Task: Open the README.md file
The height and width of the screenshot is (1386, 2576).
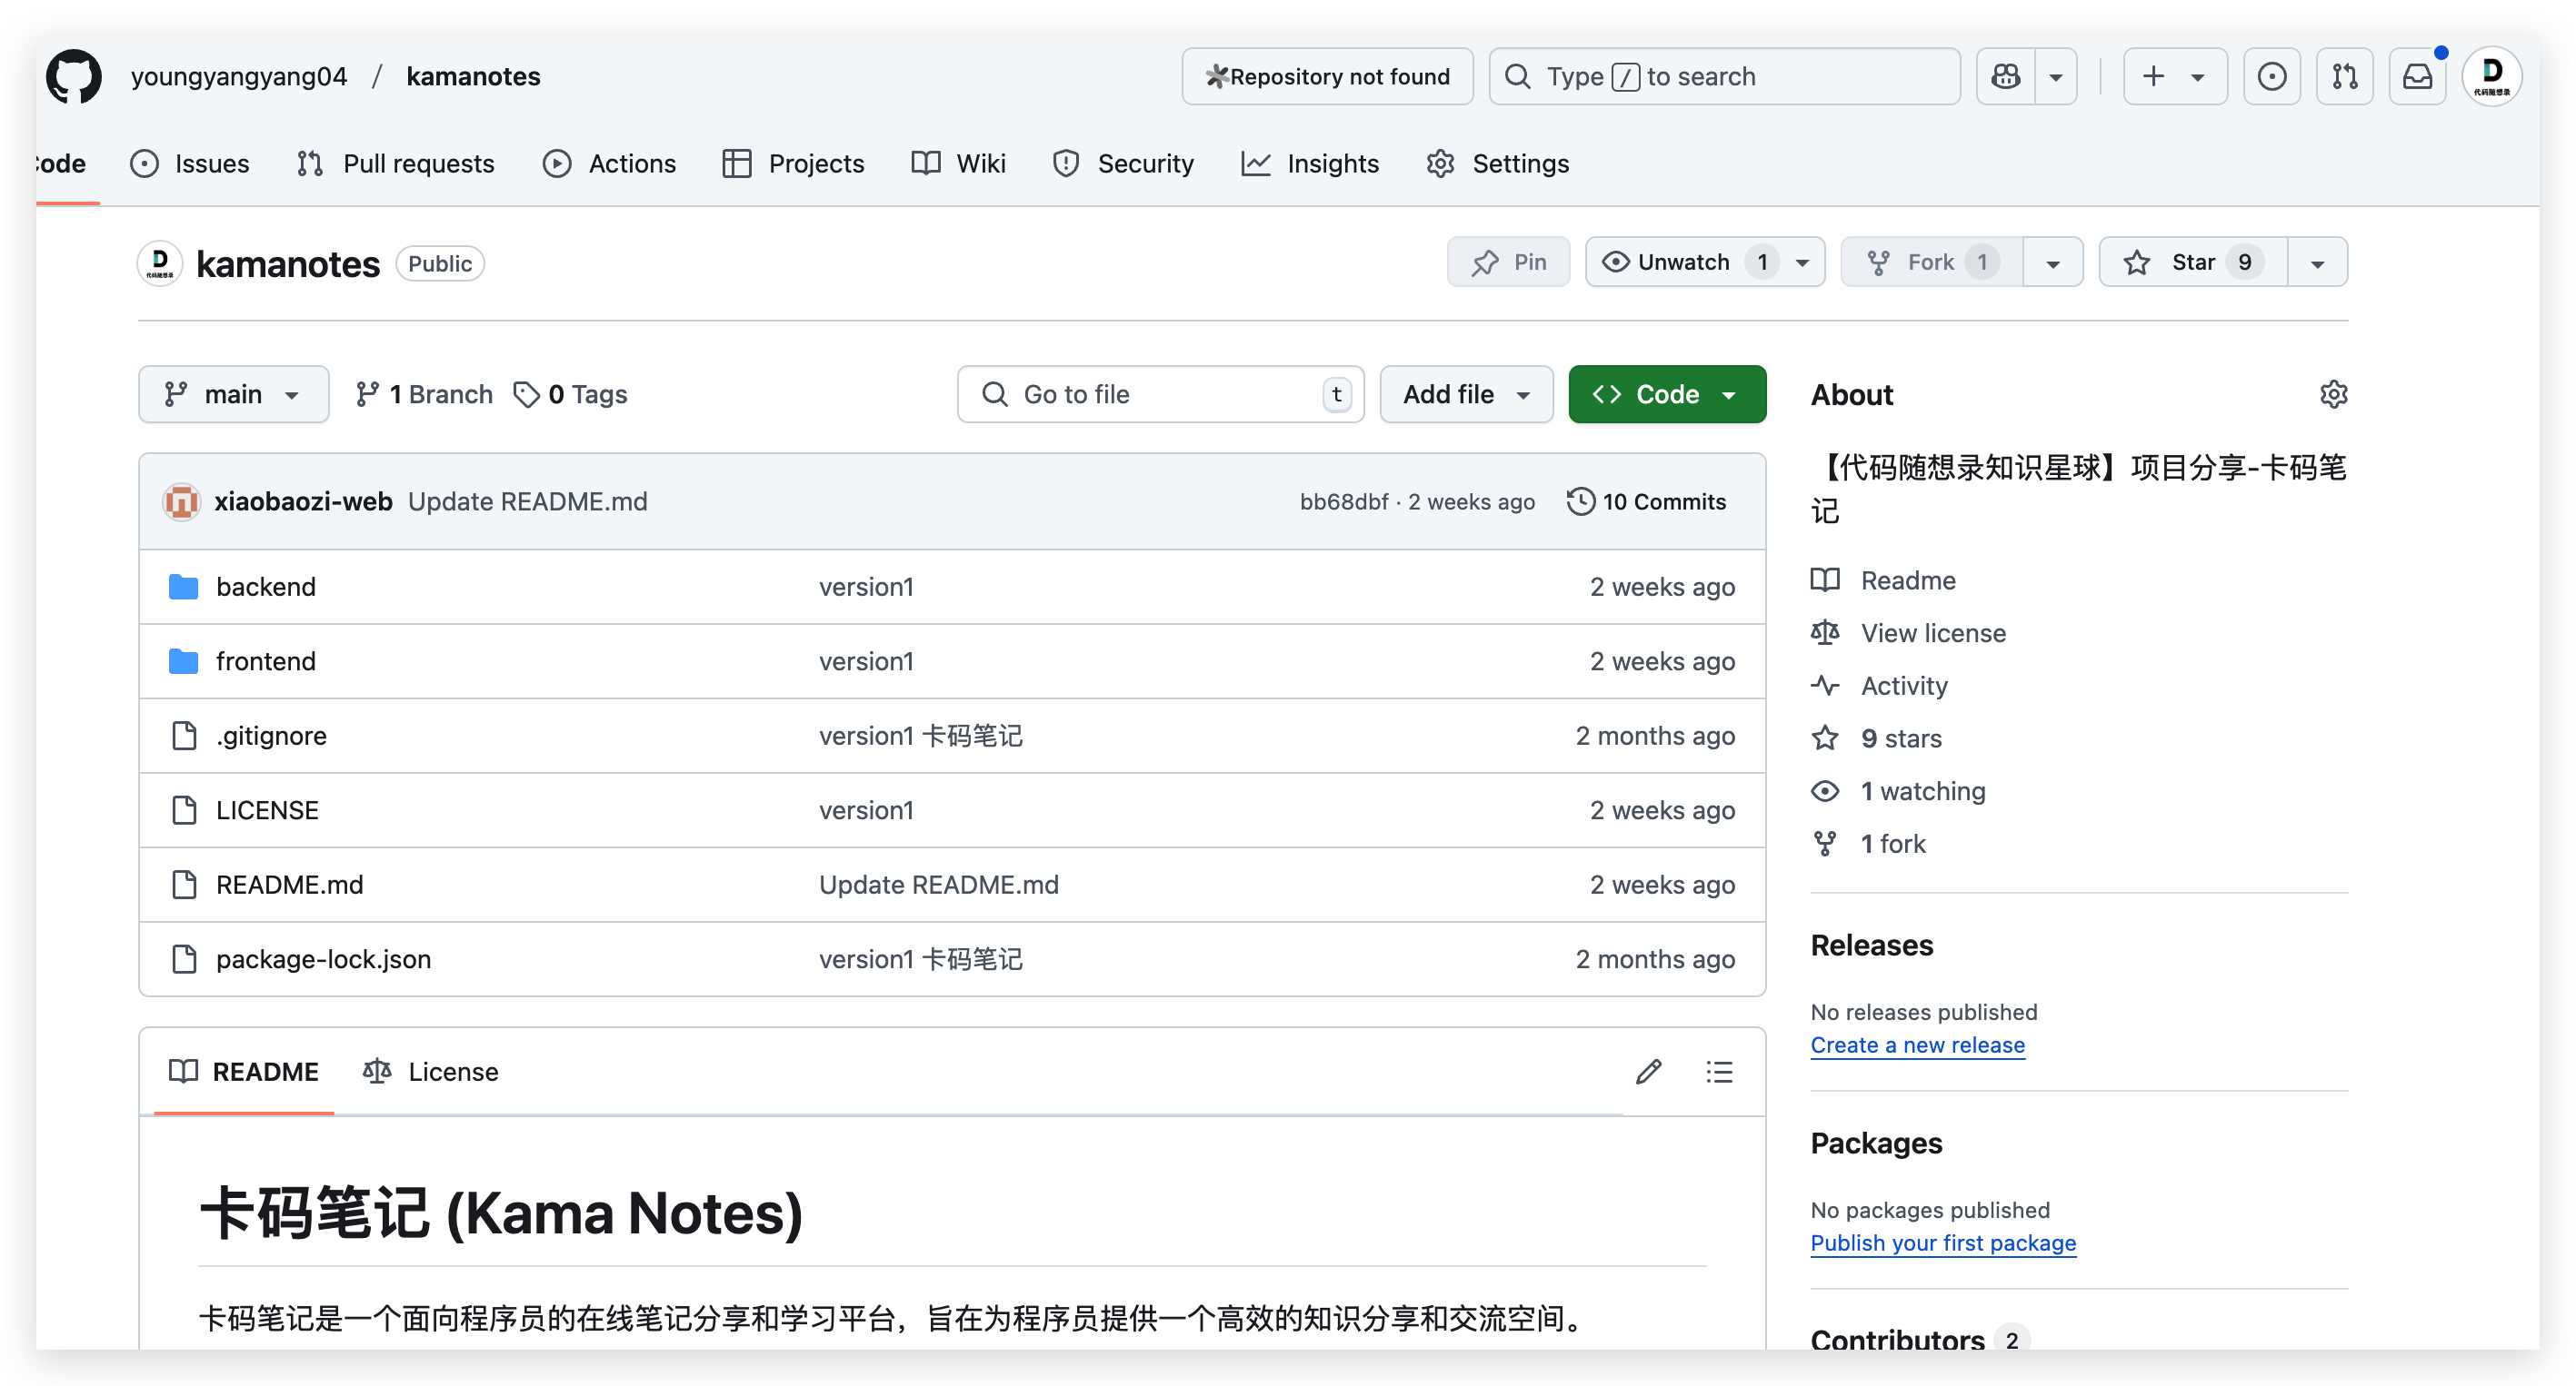Action: coord(289,885)
